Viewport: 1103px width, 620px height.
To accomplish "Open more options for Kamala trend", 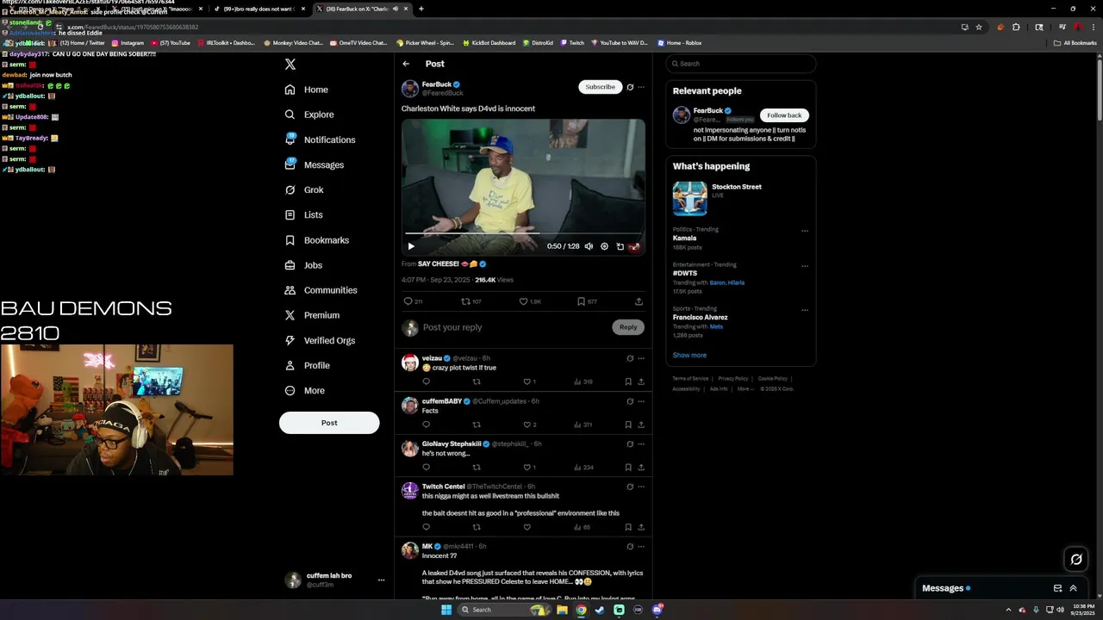I will tap(805, 231).
